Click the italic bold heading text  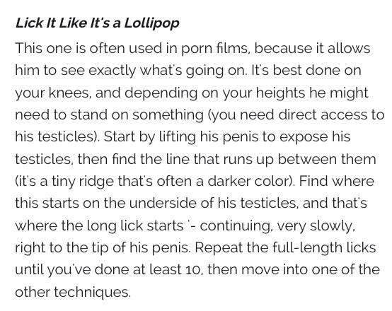pos(97,23)
